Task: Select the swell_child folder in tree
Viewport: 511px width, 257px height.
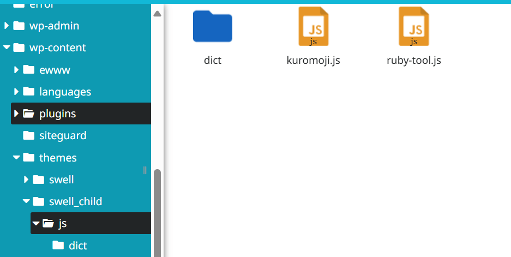Action: [x=75, y=201]
